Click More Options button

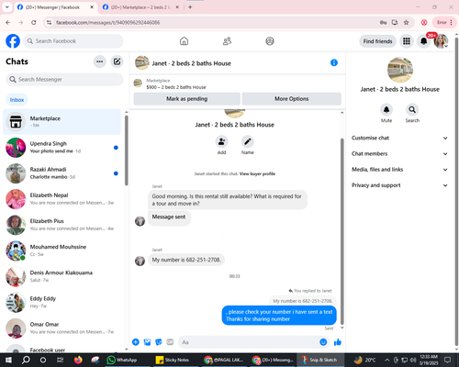click(x=291, y=99)
